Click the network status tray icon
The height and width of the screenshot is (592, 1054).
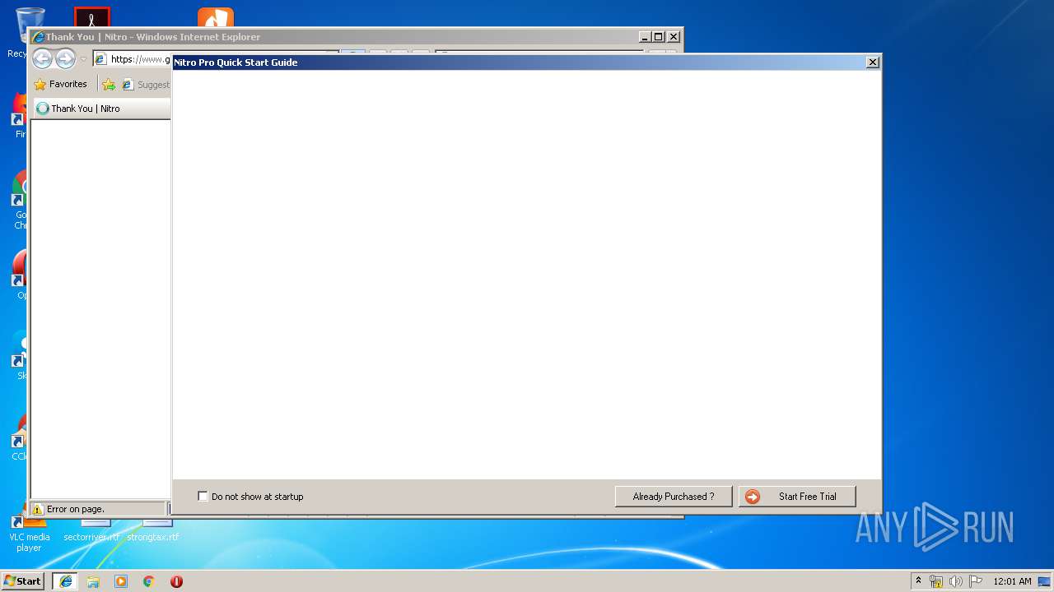click(936, 581)
